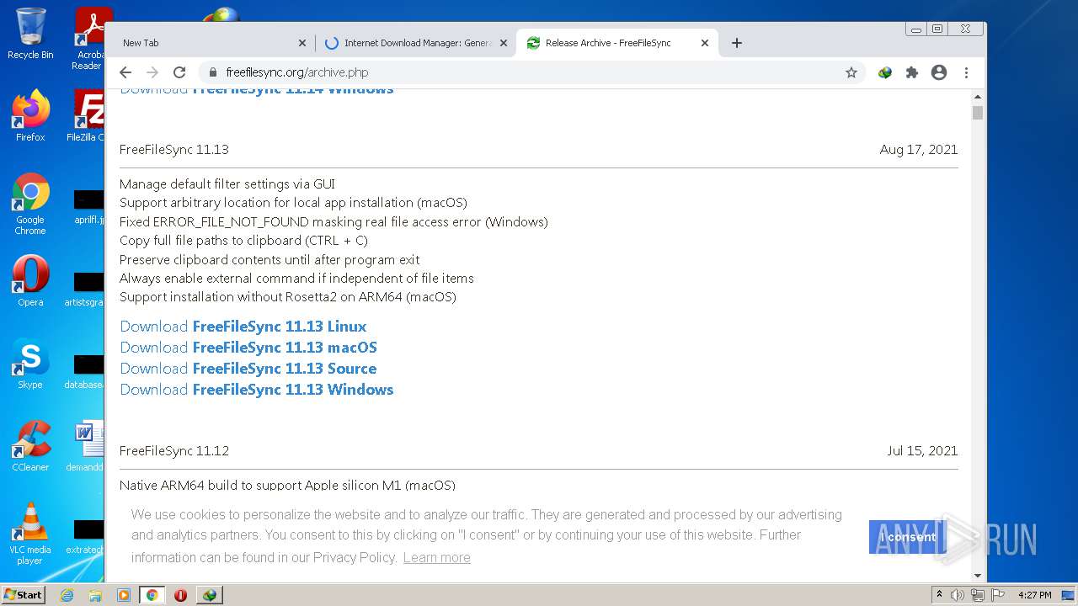
Task: Download FreeFileSync 11.13 Source
Action: [248, 369]
